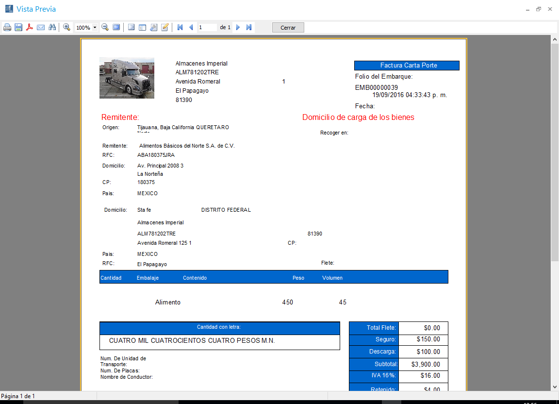The width and height of the screenshot is (559, 404).
Task: Go to the previous page
Action: pyautogui.click(x=191, y=28)
